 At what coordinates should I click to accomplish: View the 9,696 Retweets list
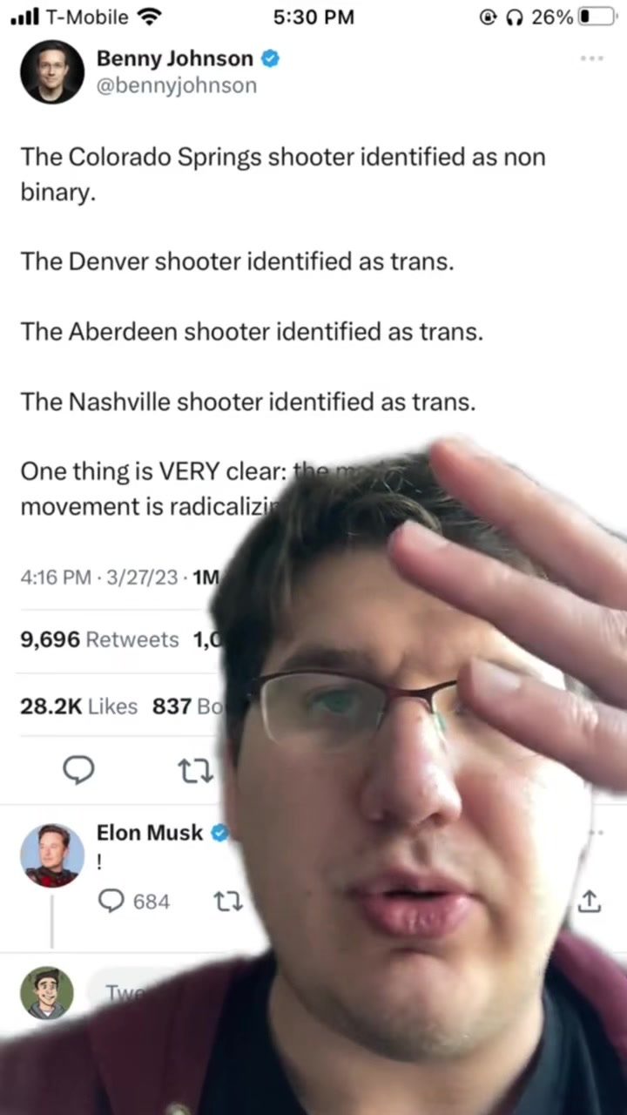[99, 640]
